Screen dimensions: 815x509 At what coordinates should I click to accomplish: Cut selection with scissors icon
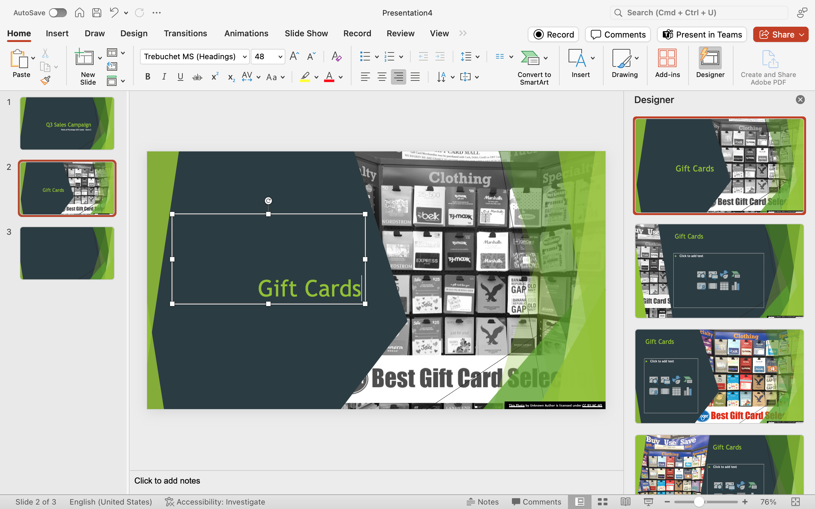tap(45, 53)
